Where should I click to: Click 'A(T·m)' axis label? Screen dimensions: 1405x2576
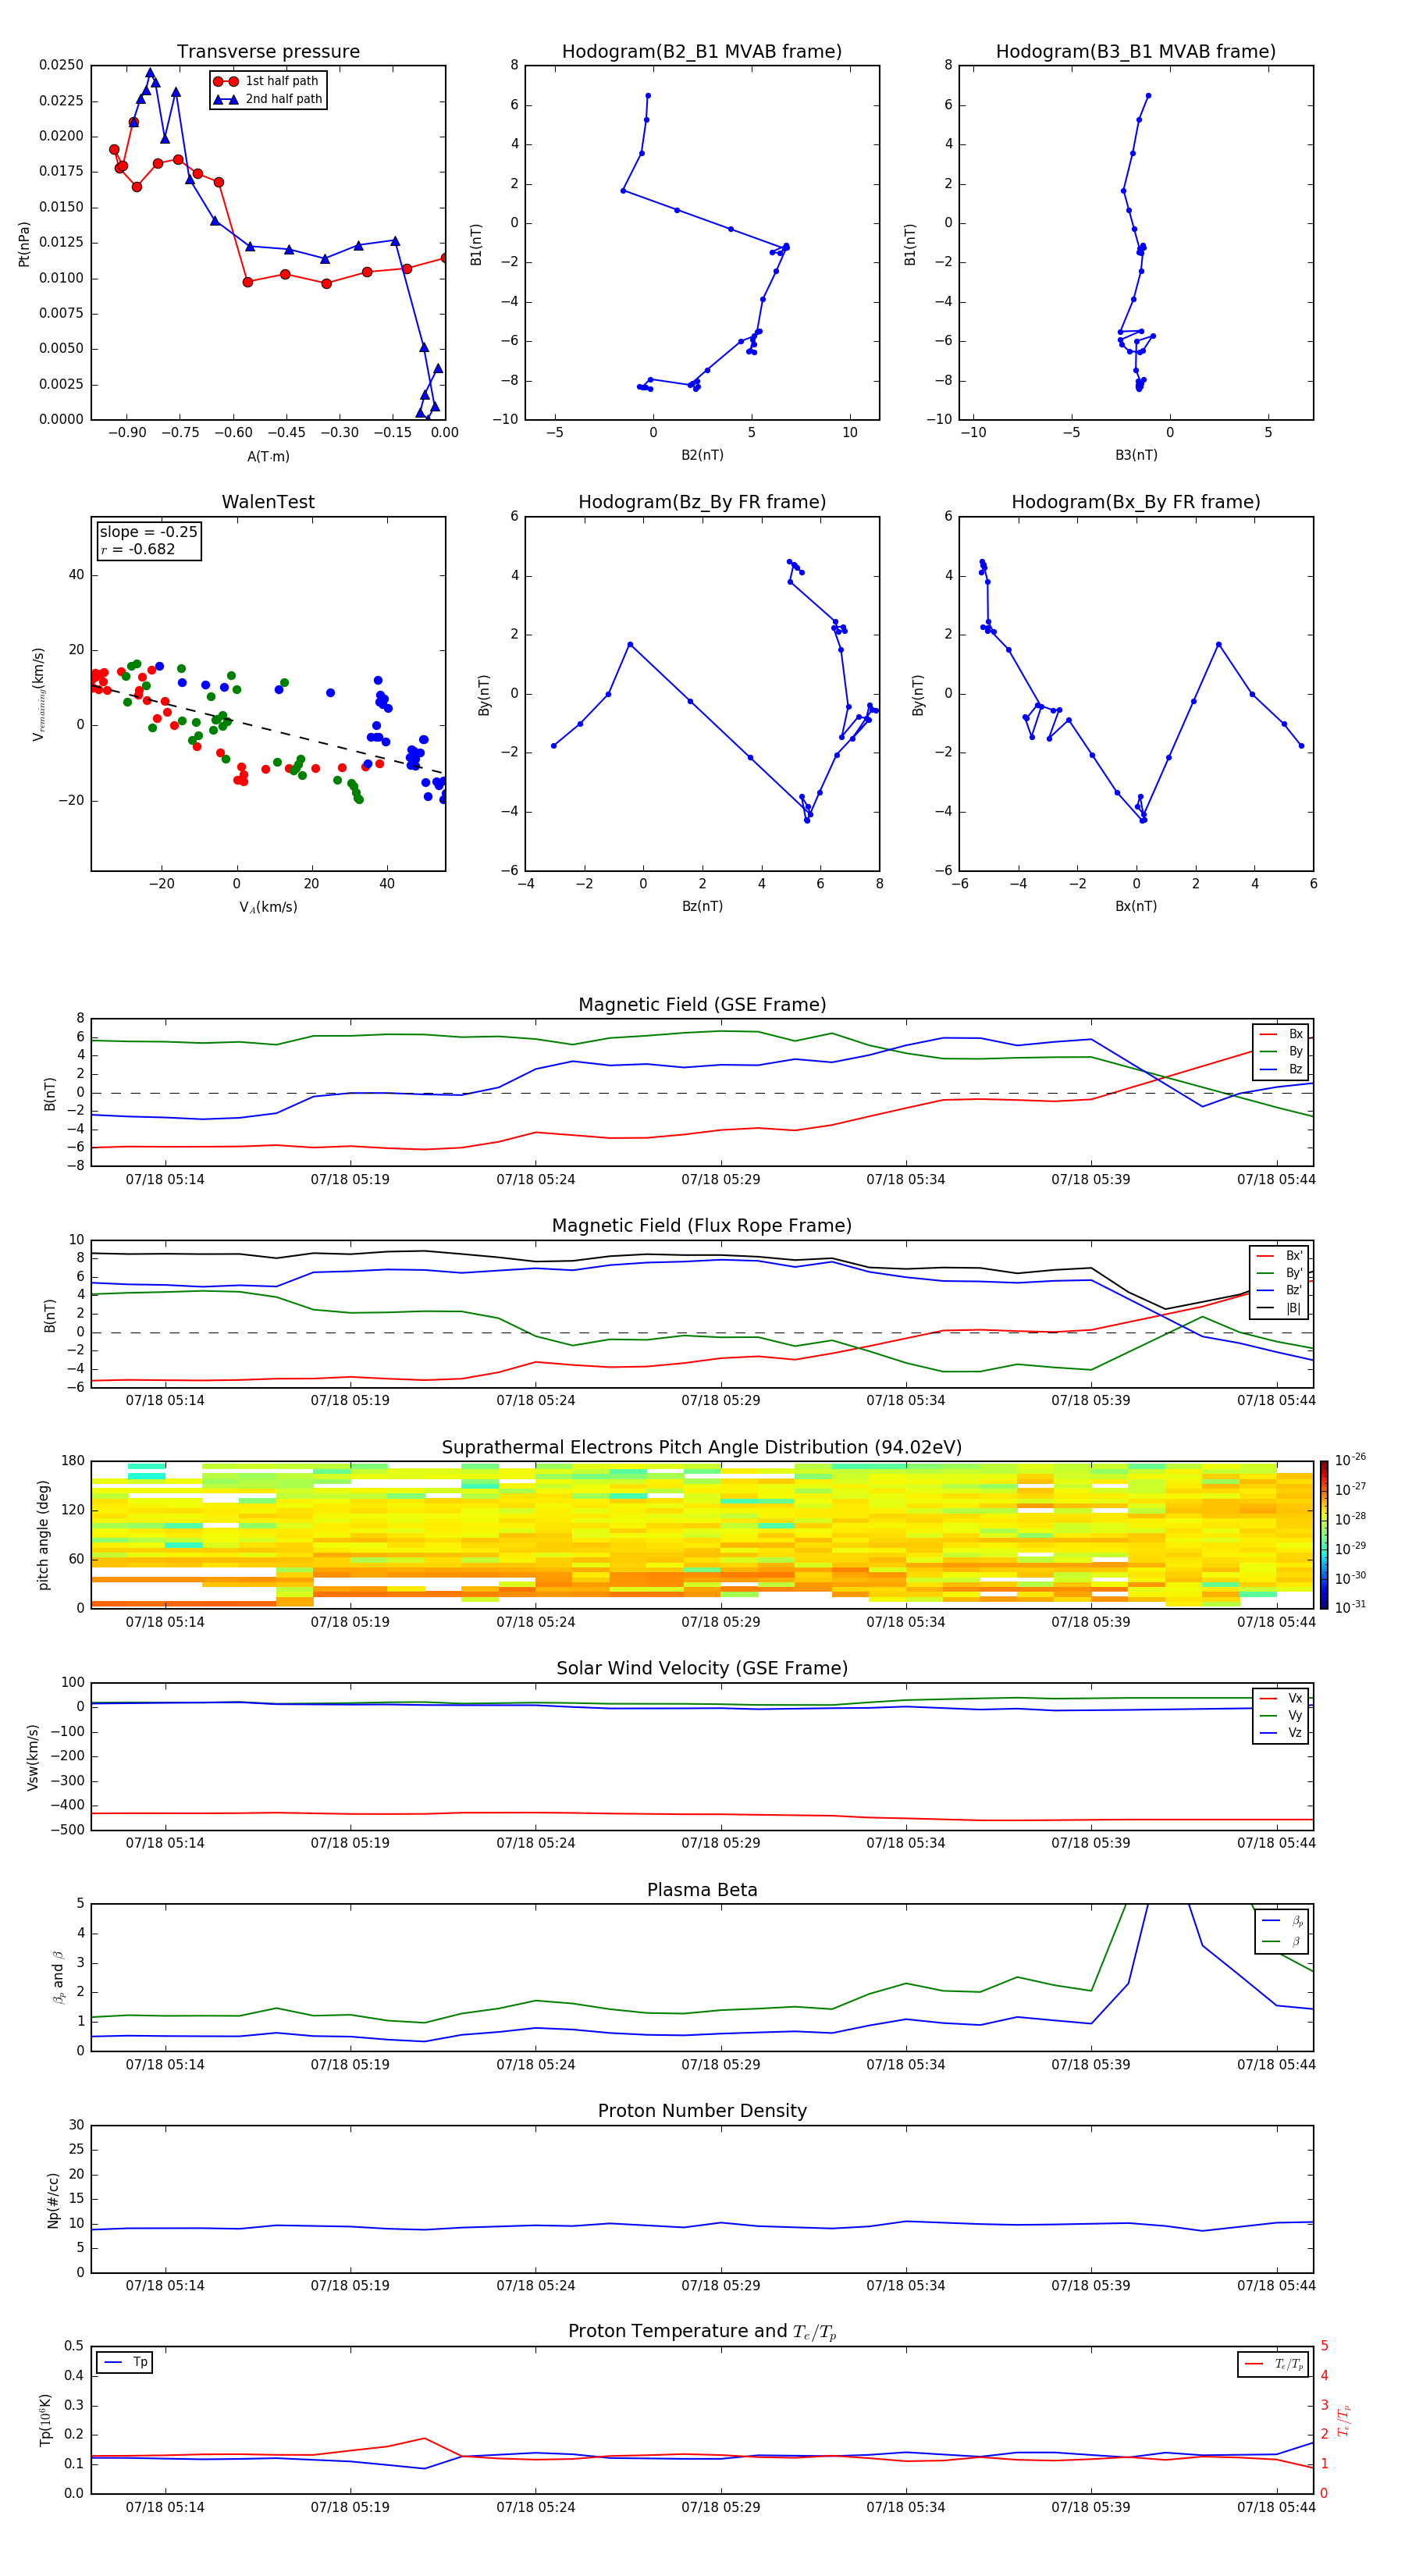tap(268, 457)
